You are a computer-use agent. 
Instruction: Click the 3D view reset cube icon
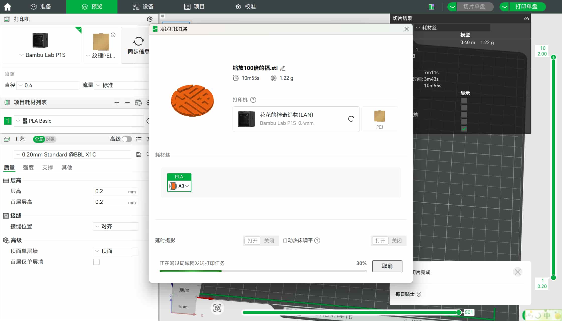pos(217,308)
